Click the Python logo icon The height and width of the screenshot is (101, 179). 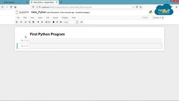151,12
